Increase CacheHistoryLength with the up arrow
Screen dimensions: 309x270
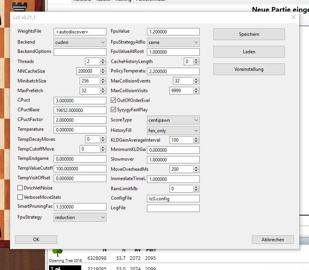[196, 60]
